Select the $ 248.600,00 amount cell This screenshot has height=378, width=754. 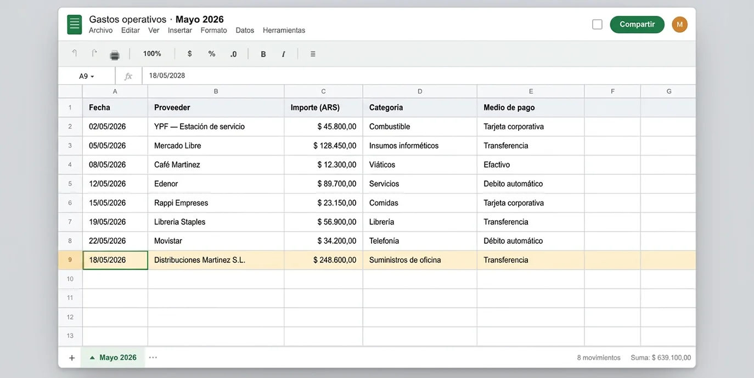[x=323, y=260]
